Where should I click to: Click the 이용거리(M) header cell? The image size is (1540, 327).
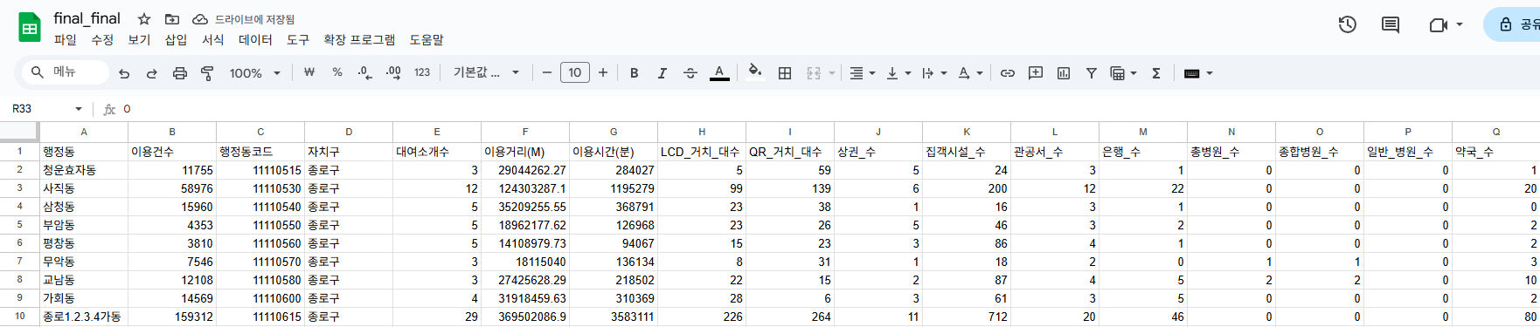525,152
